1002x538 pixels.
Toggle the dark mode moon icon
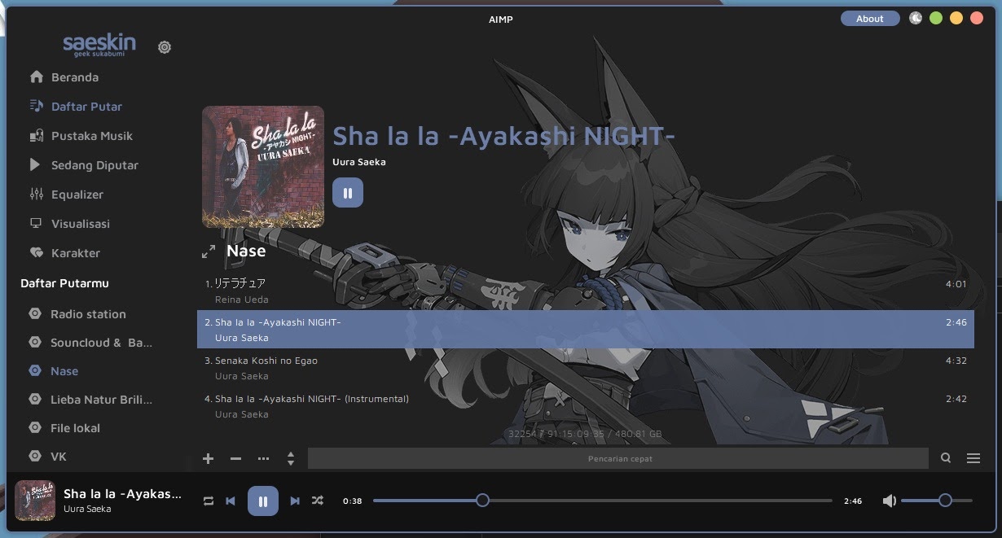tap(916, 18)
